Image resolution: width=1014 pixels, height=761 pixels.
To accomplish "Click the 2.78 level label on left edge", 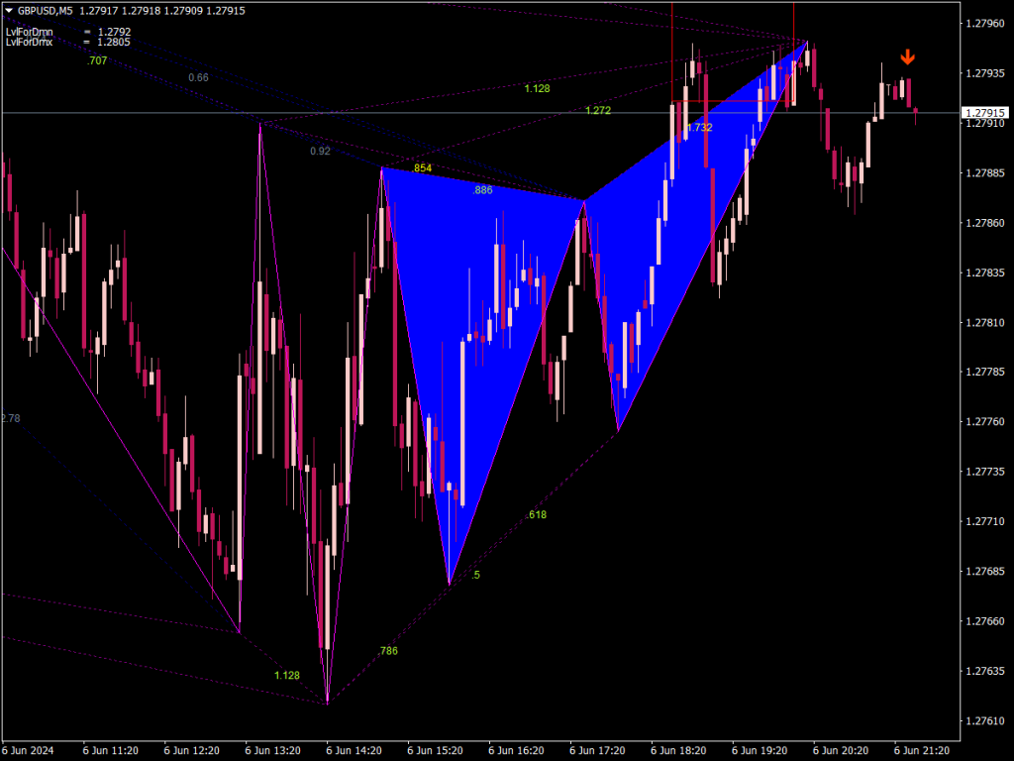I will pyautogui.click(x=9, y=418).
